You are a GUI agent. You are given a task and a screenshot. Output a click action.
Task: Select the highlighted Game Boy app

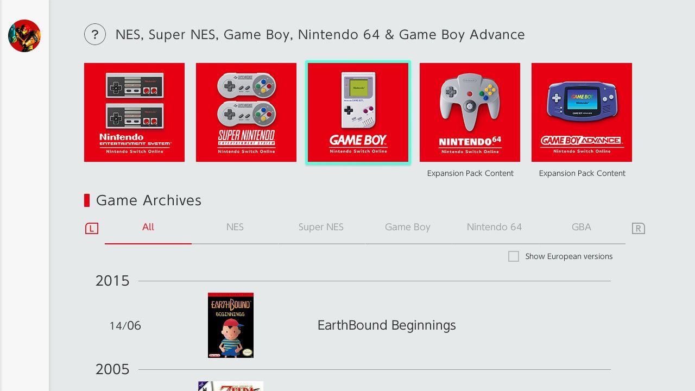(x=358, y=112)
